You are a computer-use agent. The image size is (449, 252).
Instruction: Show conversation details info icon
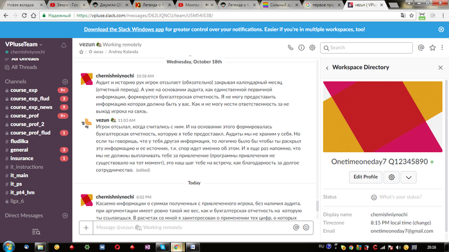(x=301, y=48)
